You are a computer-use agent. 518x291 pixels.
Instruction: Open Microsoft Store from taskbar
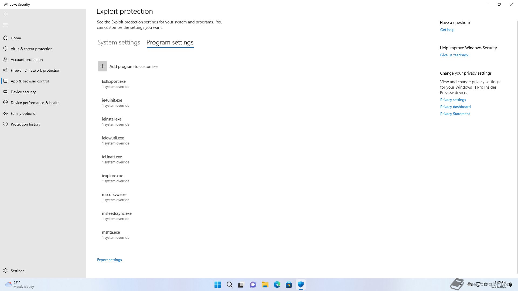point(289,285)
